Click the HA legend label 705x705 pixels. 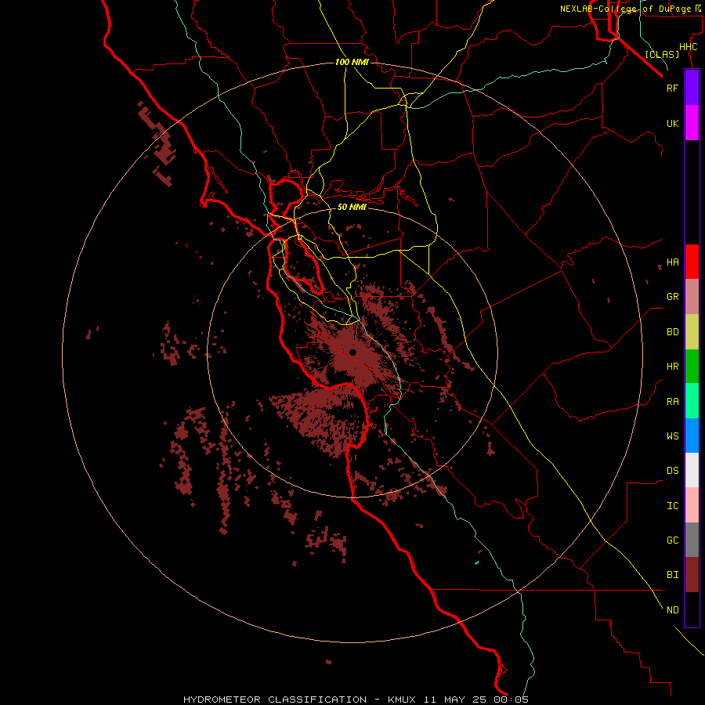click(672, 262)
